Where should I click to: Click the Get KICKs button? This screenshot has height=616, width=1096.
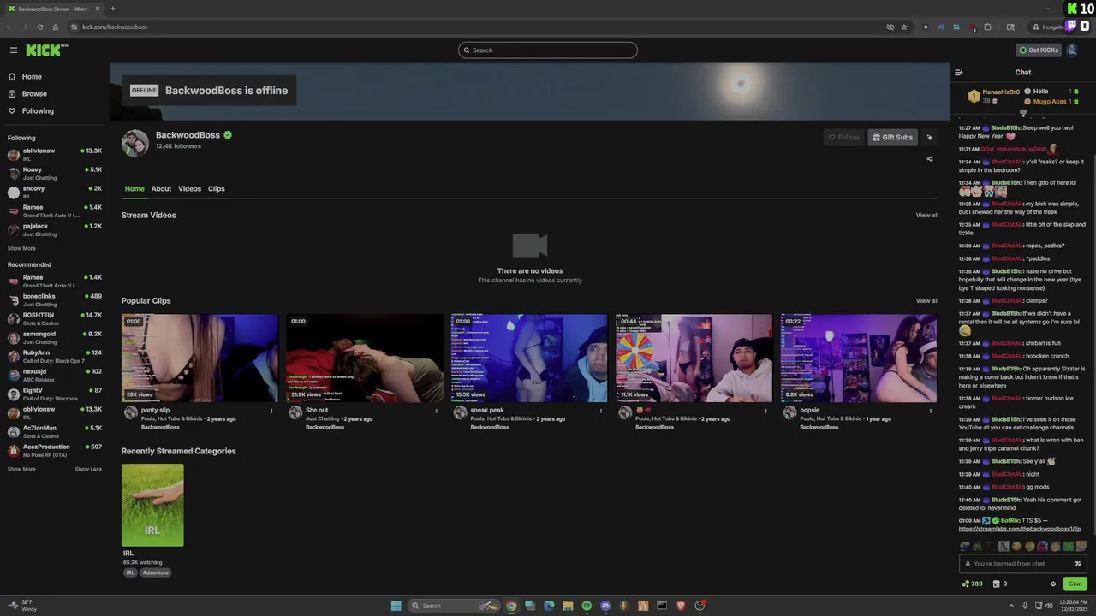pos(1039,50)
